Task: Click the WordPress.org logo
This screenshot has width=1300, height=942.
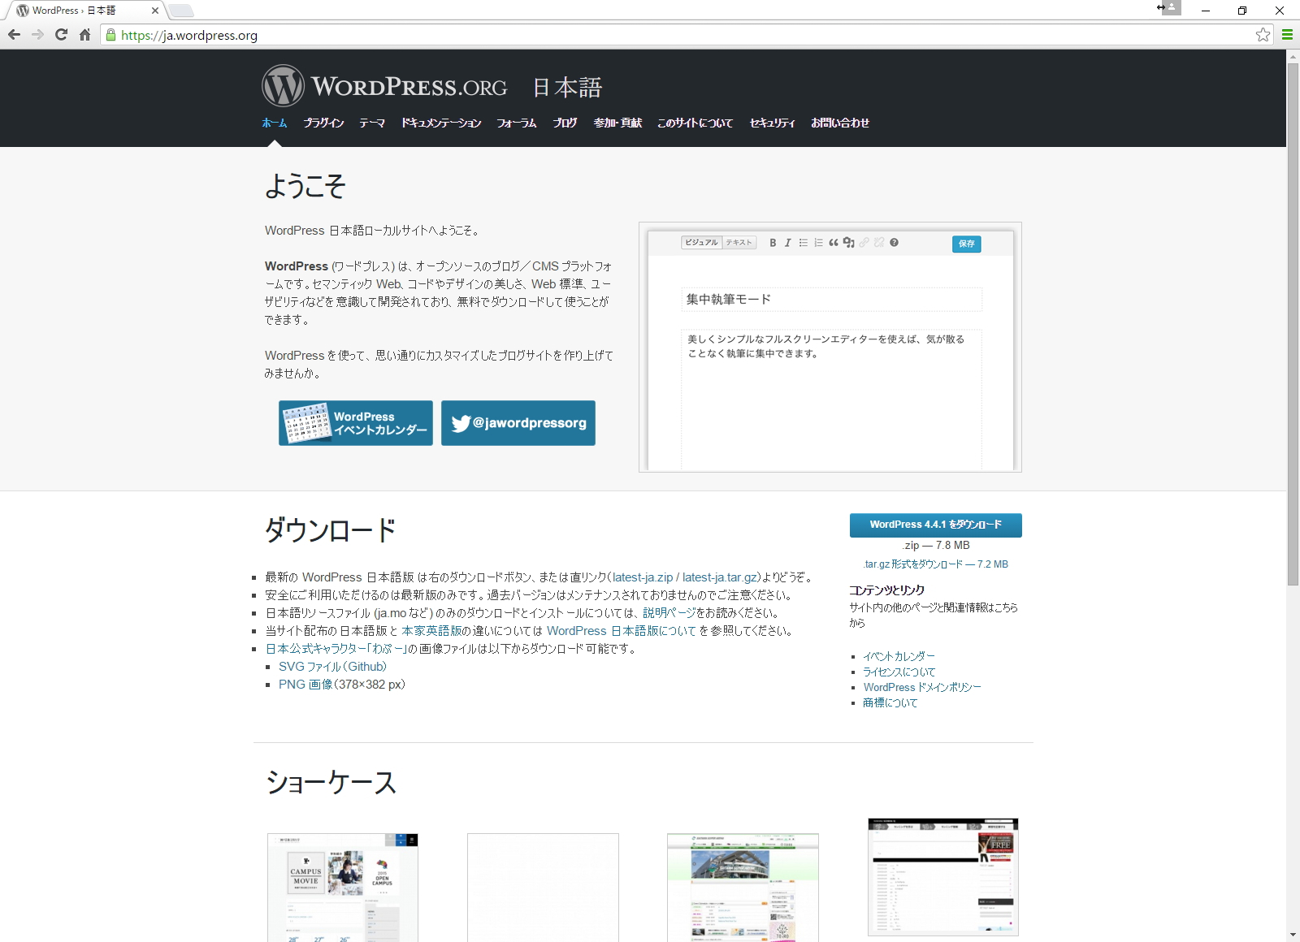Action: click(384, 85)
